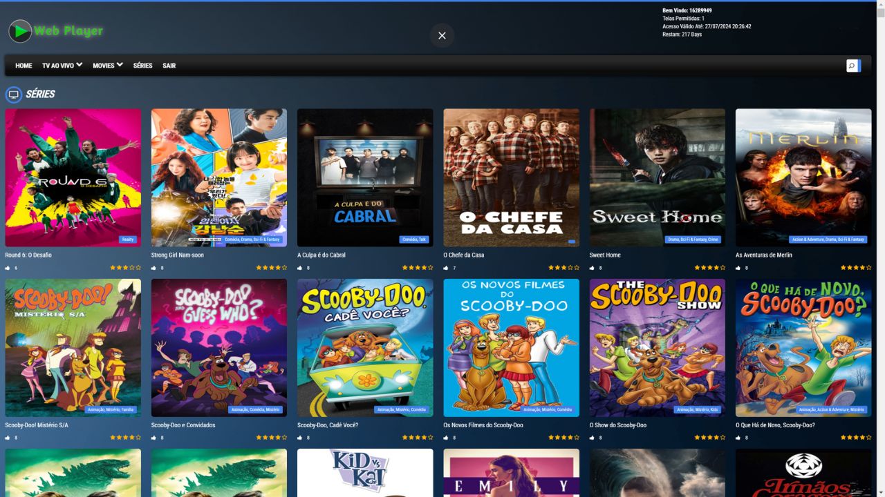Expand the TV AO VIVO dropdown
885x497 pixels.
[62, 66]
